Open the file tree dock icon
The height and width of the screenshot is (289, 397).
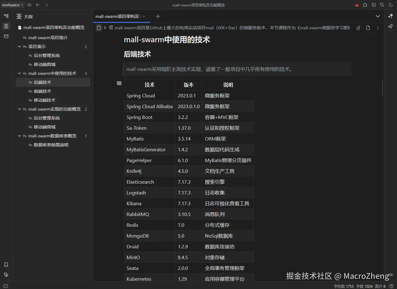[6, 16]
